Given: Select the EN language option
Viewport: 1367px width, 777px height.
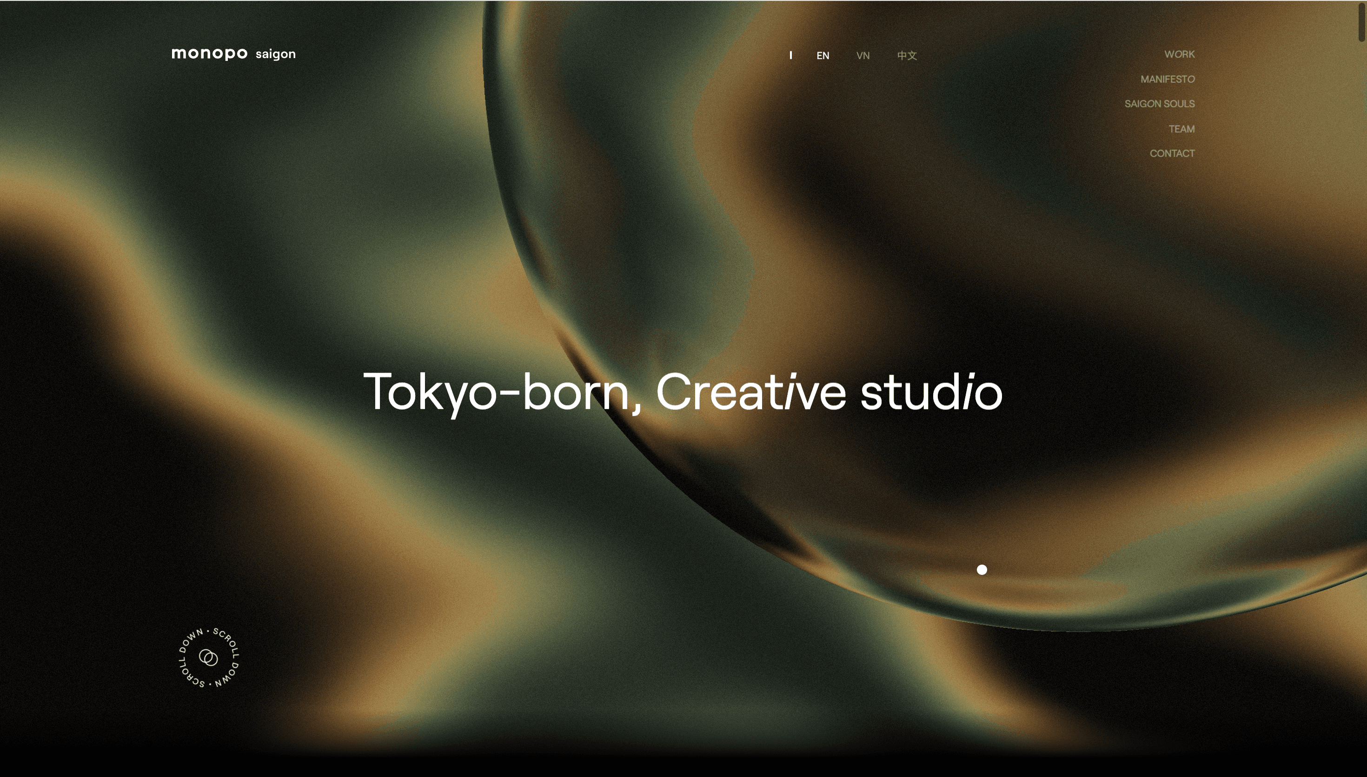Looking at the screenshot, I should (823, 55).
